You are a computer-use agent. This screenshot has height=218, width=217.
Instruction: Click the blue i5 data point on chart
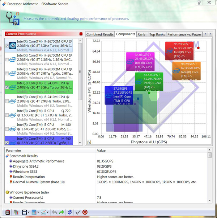(x=138, y=99)
